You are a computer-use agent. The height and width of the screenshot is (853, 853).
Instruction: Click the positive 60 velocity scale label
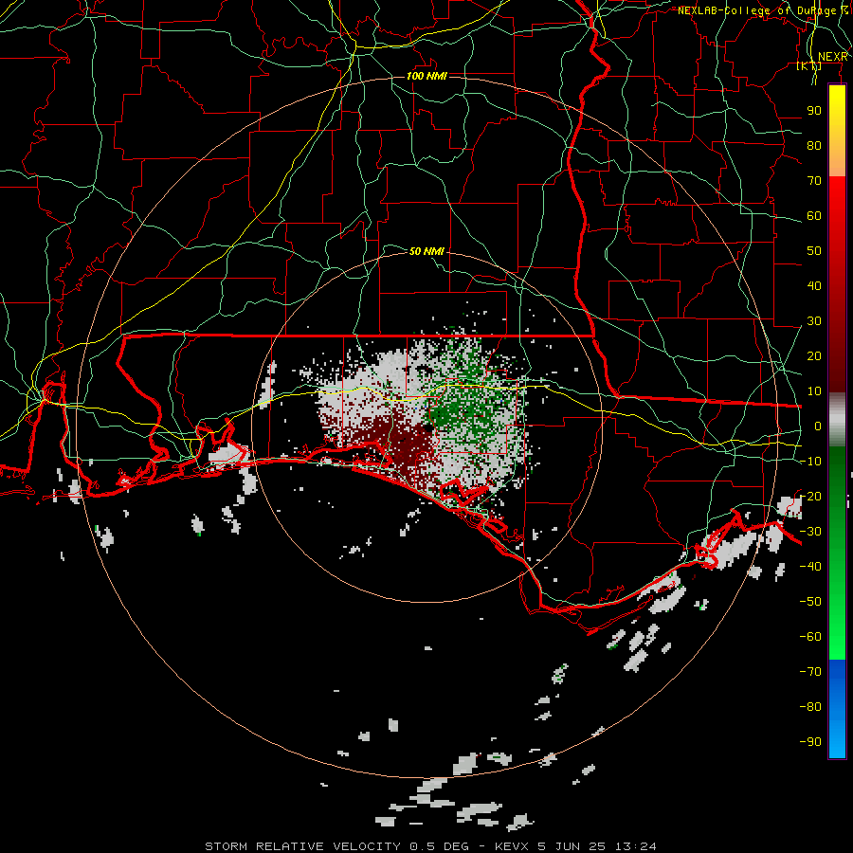coord(814,215)
